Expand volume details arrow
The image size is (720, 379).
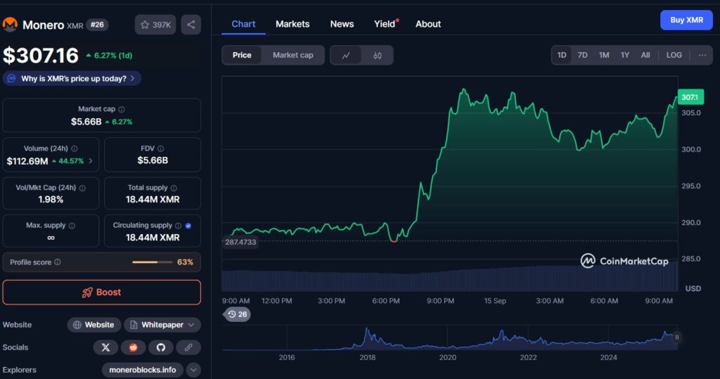tap(91, 161)
